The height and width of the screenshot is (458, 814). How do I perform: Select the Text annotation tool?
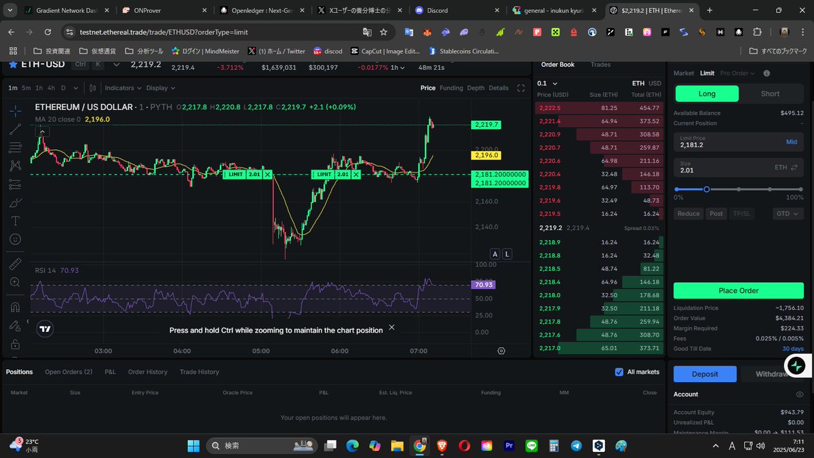click(x=15, y=221)
